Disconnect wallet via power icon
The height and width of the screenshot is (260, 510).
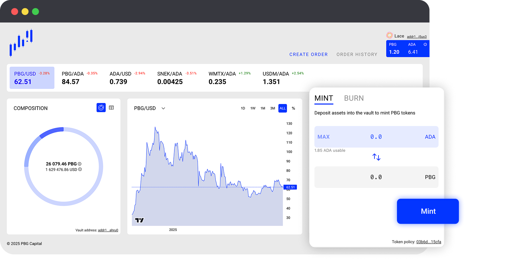(425, 44)
